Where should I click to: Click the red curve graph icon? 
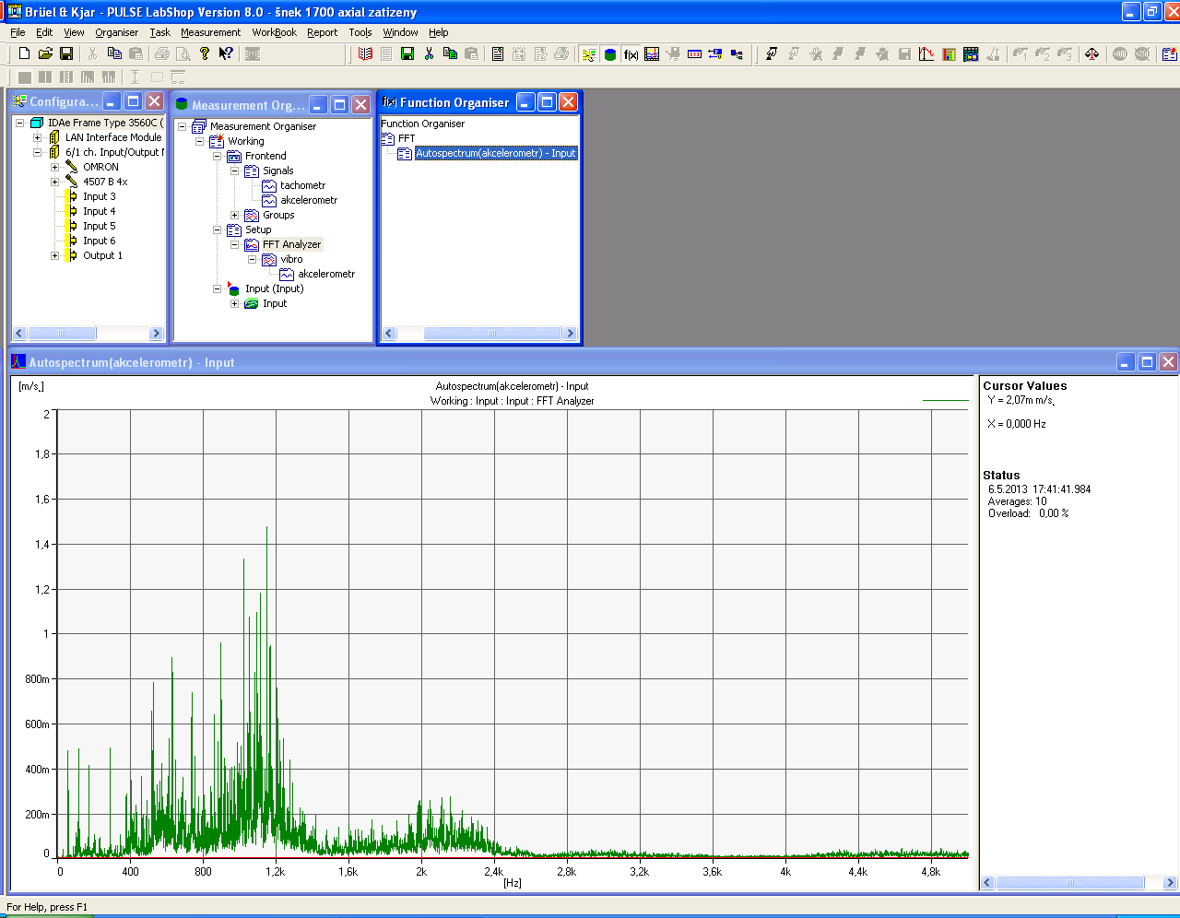(x=926, y=54)
